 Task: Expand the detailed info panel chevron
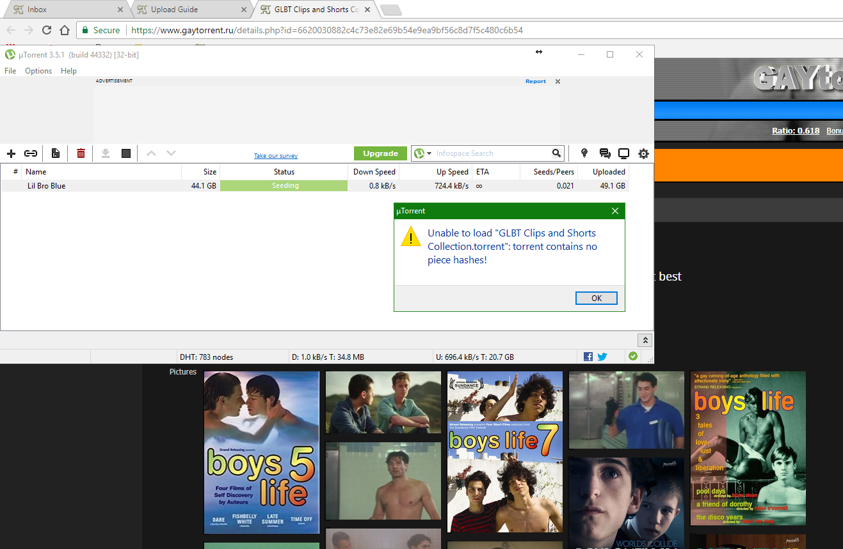645,339
